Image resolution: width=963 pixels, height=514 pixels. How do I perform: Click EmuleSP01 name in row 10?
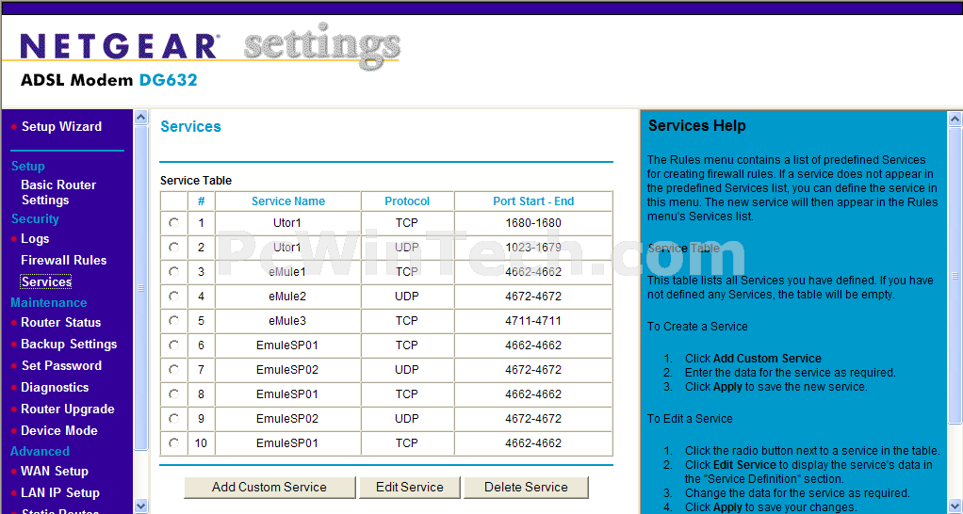pyautogui.click(x=287, y=443)
